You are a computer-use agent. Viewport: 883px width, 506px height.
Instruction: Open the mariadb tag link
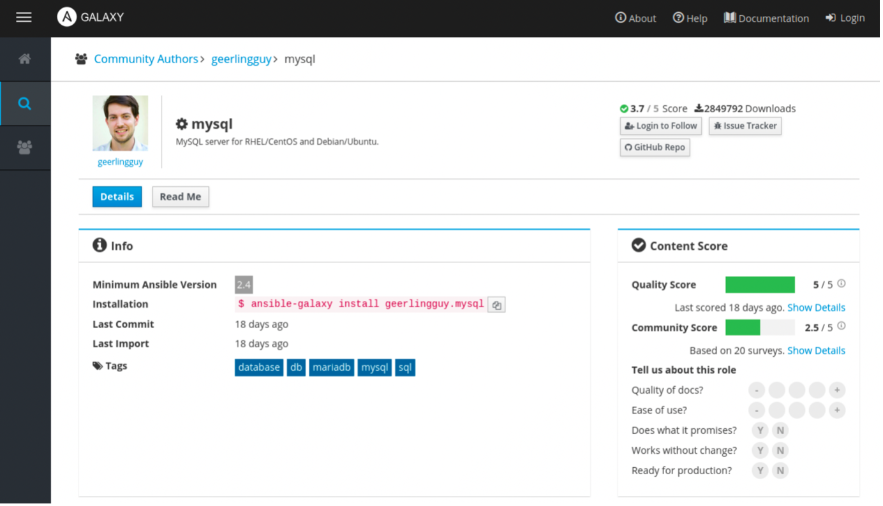[331, 367]
